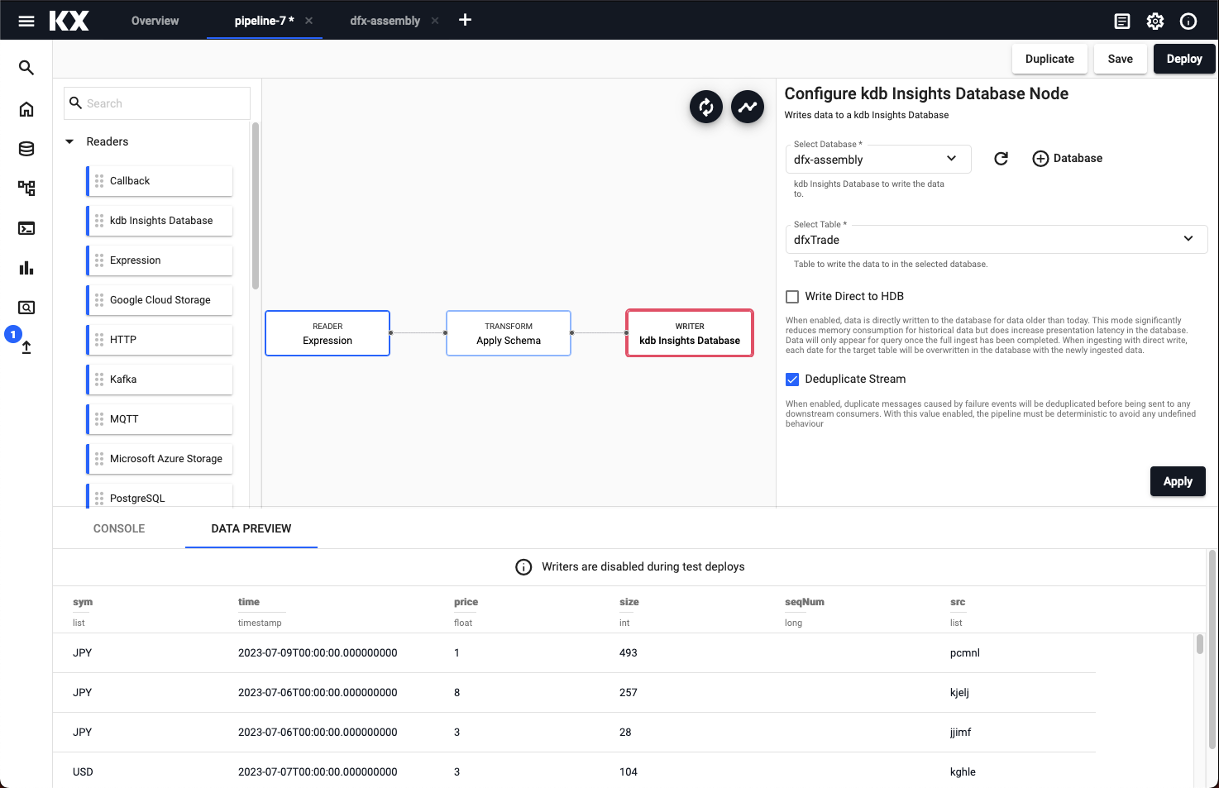Refresh the database list
This screenshot has height=788, width=1219.
(1001, 159)
